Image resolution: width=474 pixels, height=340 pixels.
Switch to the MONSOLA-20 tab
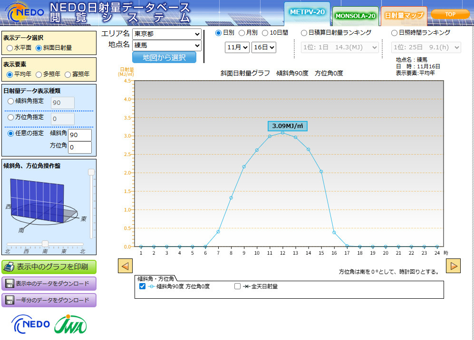point(355,16)
